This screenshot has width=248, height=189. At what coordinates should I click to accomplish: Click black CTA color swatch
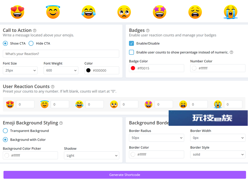click(88, 70)
